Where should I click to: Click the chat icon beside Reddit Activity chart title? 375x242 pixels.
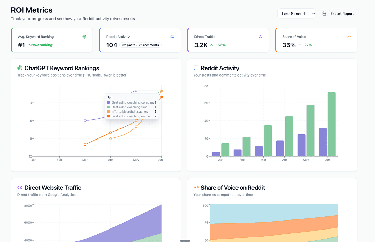click(x=196, y=68)
